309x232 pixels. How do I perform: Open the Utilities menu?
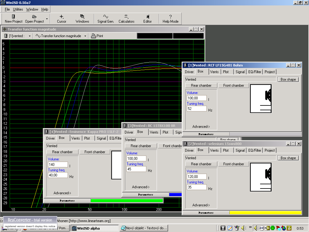[x=18, y=9]
